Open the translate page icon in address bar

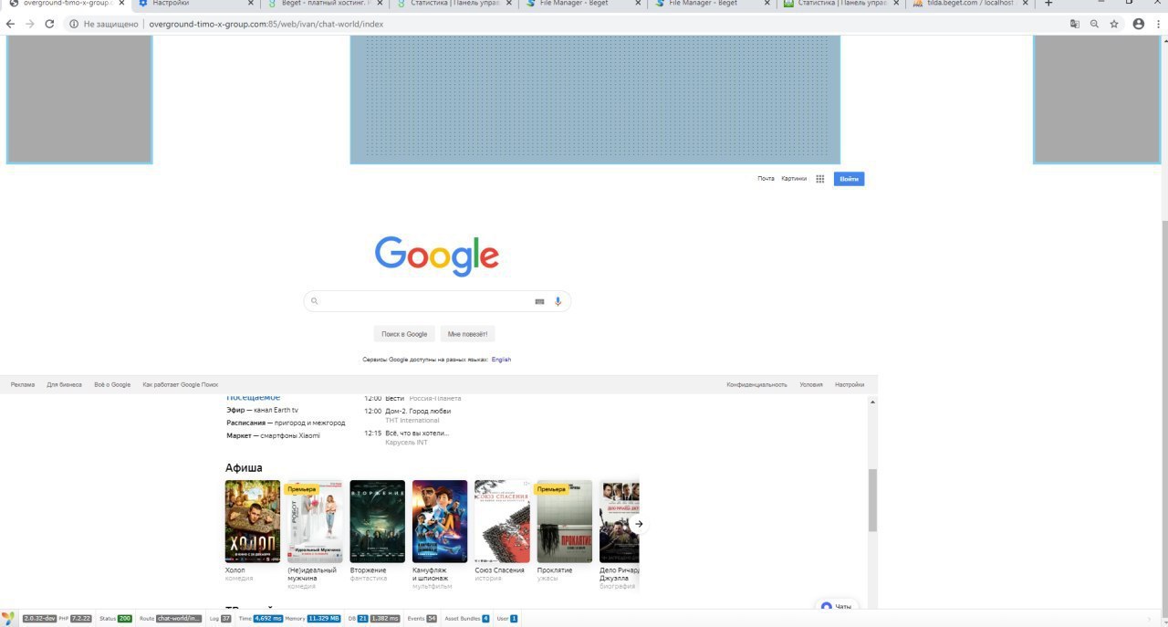pos(1075,24)
